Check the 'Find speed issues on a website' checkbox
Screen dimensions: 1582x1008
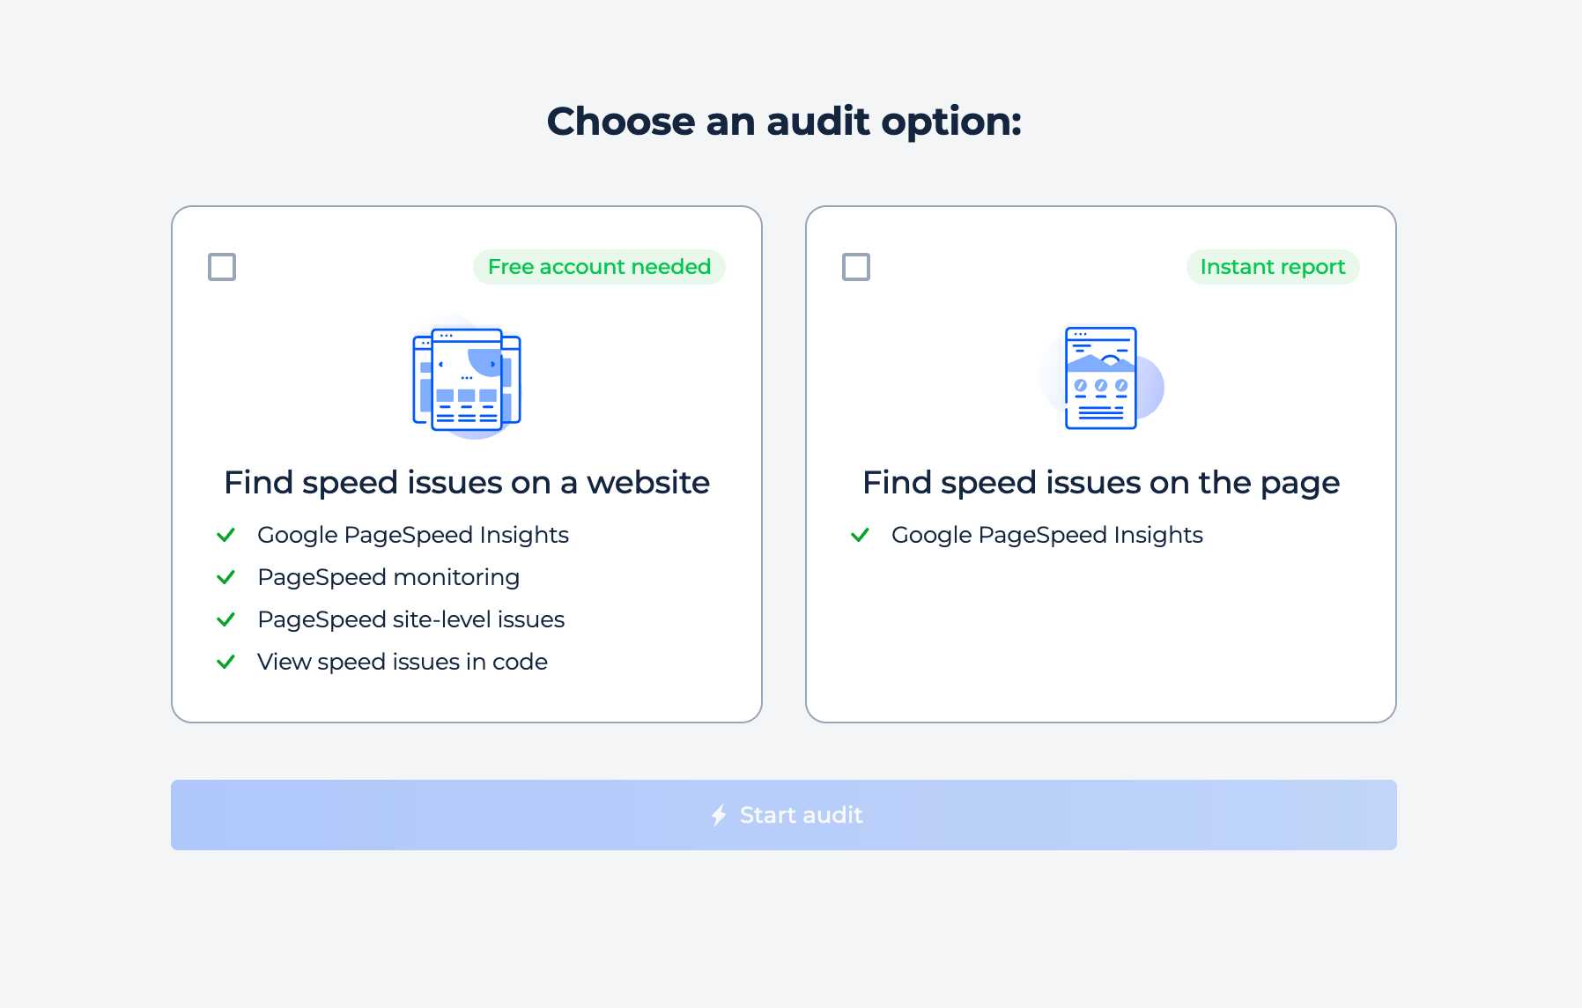222,266
